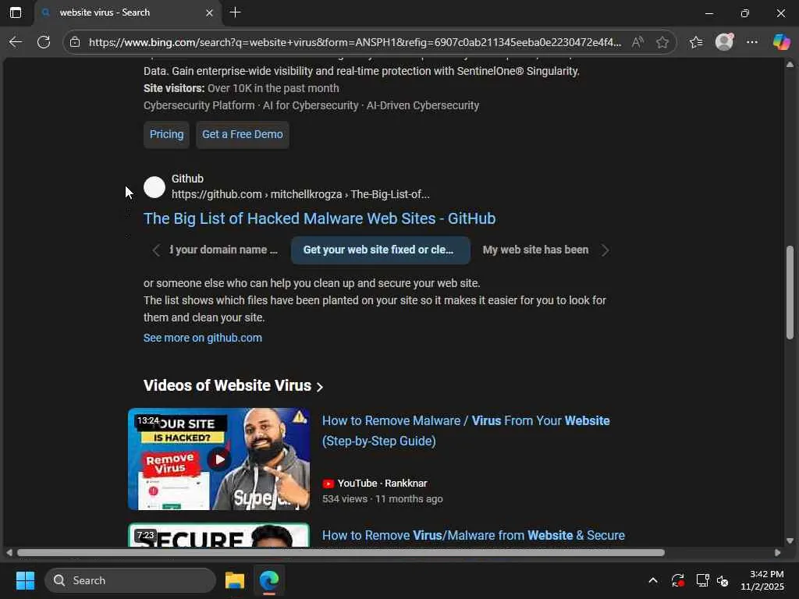799x599 pixels.
Task: Open the github.com mitchellkrogza URL breadcrumb
Action: point(300,194)
